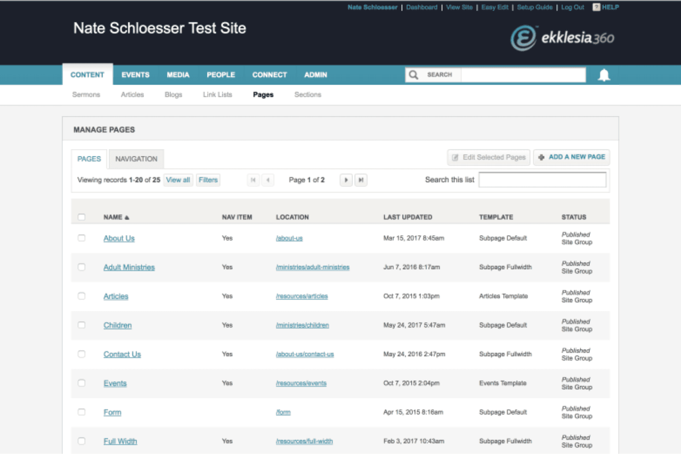The image size is (681, 454).
Task: Open the CONNECT main menu
Action: coord(270,75)
